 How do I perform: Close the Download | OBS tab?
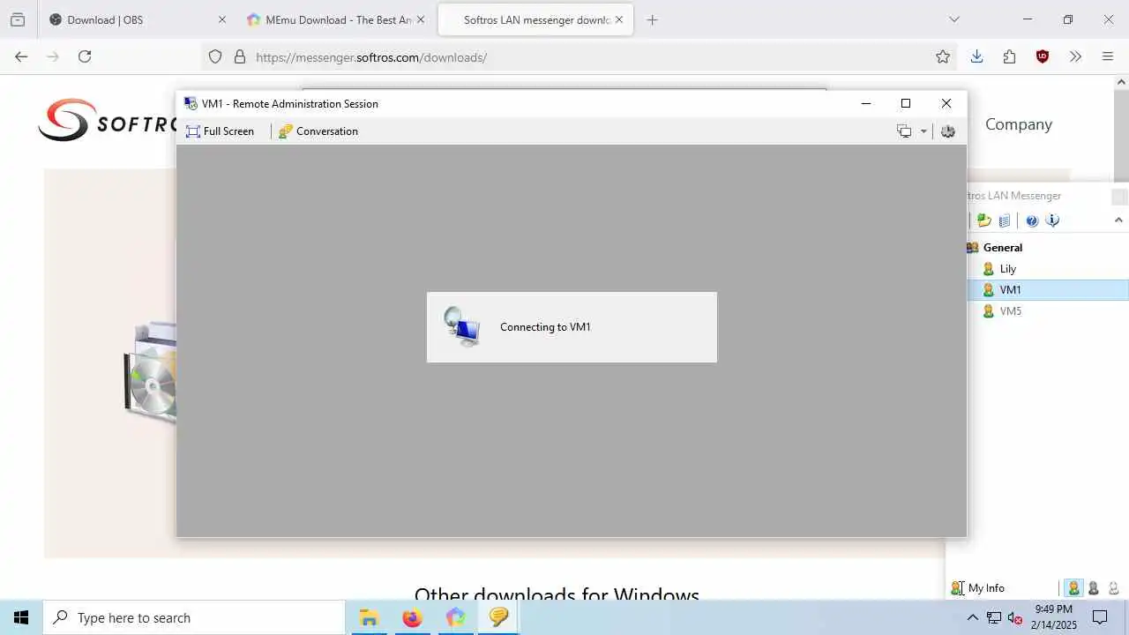tap(222, 19)
